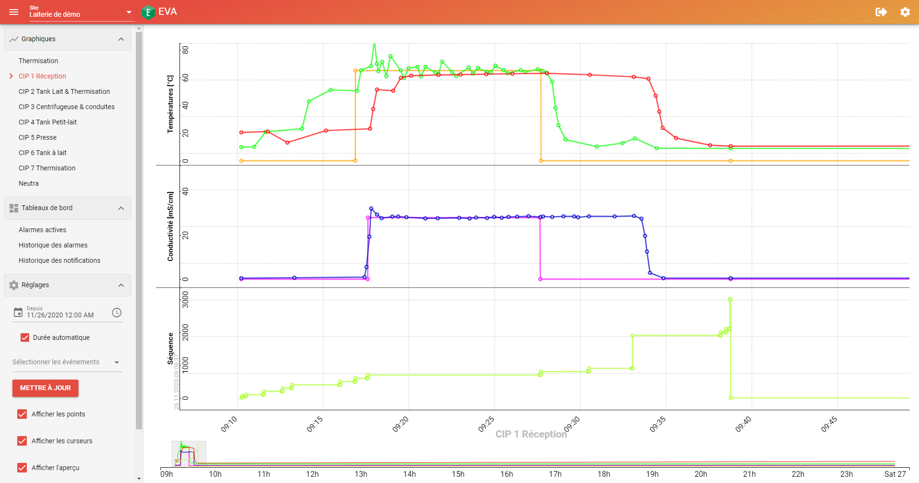
Task: Toggle the Afficher les points checkbox
Action: tap(22, 414)
